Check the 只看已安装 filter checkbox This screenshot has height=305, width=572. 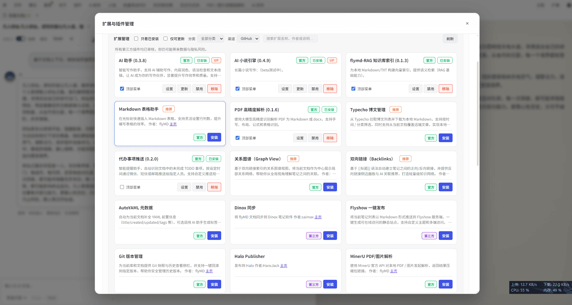tap(136, 39)
